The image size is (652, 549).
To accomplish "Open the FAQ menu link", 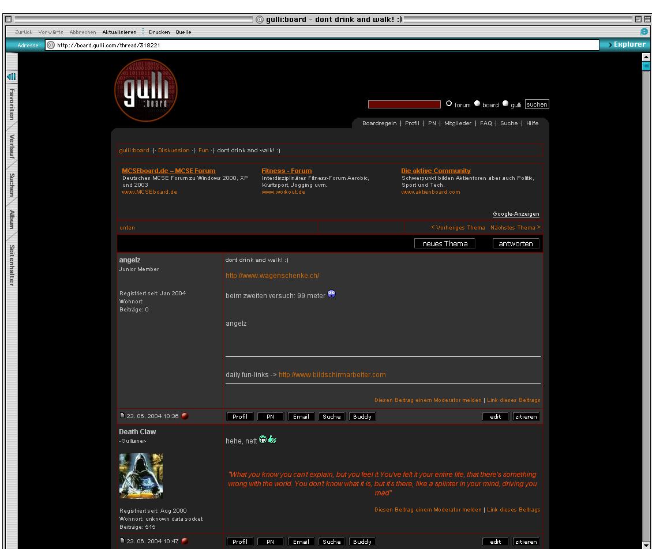I will coord(486,123).
